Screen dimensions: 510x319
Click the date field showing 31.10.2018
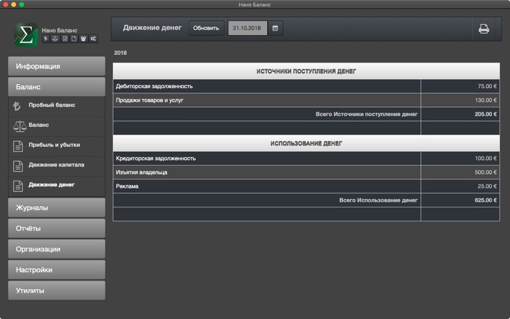click(x=247, y=28)
